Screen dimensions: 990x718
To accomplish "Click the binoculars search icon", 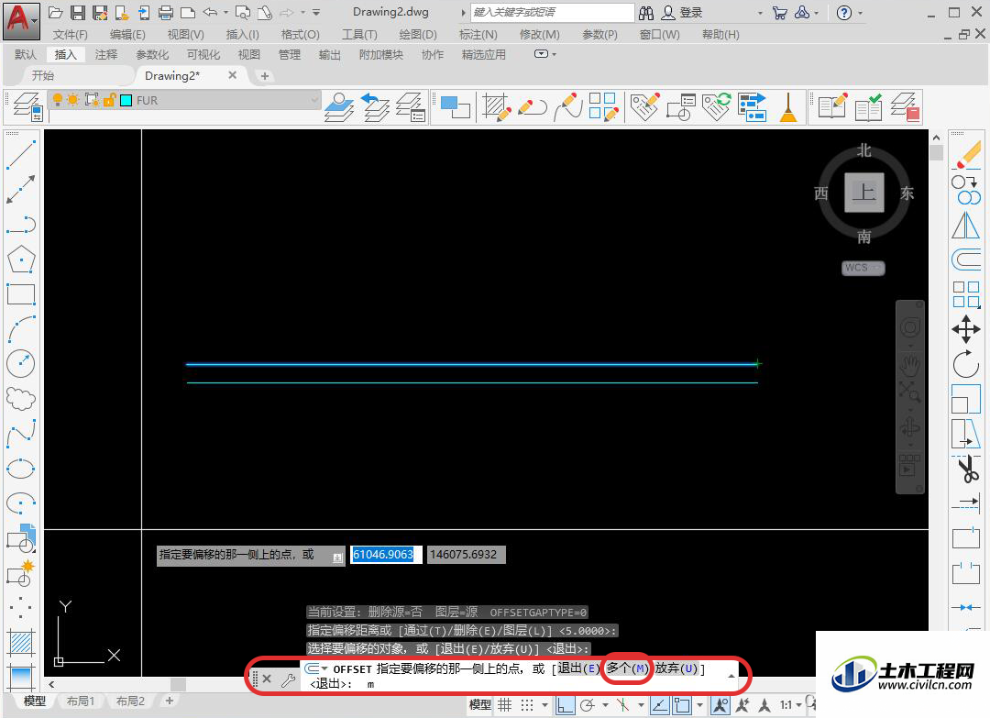I will pos(646,12).
